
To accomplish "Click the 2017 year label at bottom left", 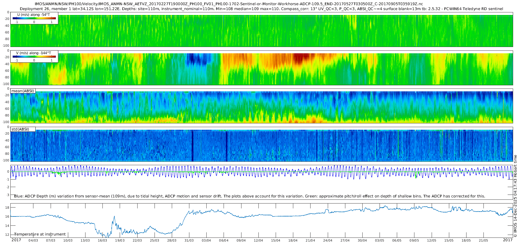I will (x=16, y=240).
